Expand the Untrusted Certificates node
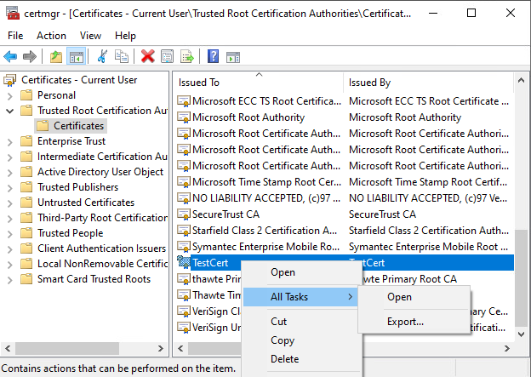531x377 pixels. [x=10, y=203]
